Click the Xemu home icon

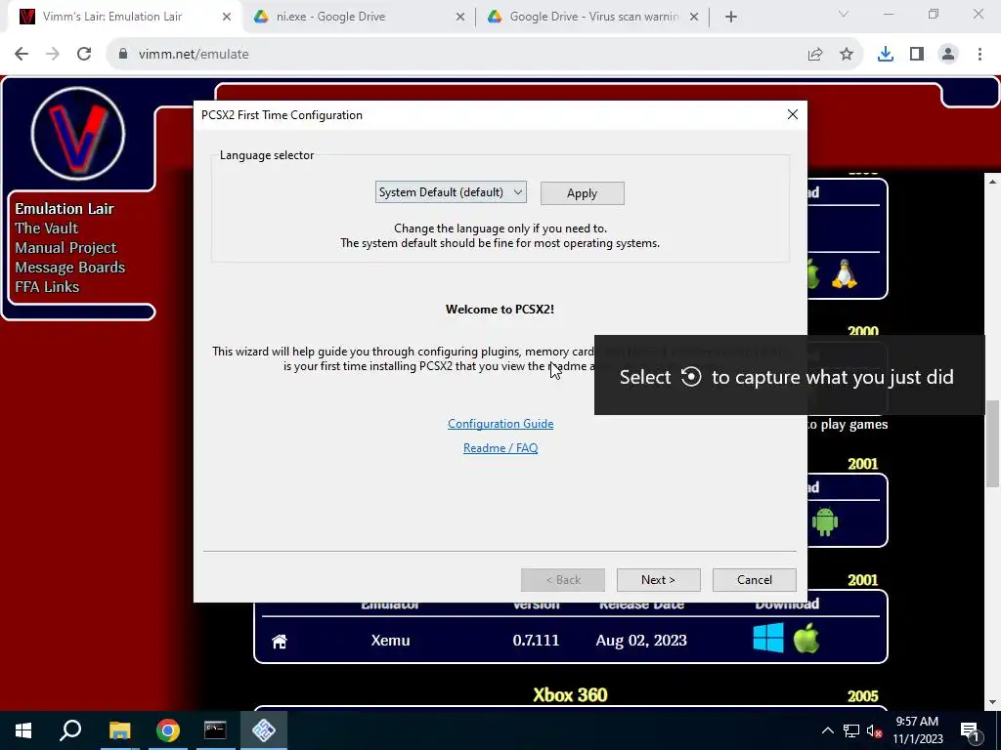coord(280,641)
